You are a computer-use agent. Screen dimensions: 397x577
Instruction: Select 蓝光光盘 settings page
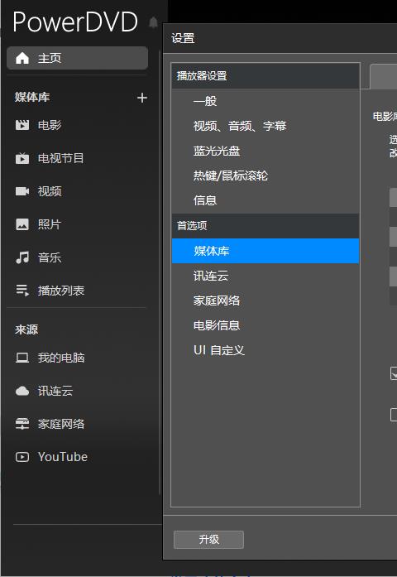click(265, 151)
